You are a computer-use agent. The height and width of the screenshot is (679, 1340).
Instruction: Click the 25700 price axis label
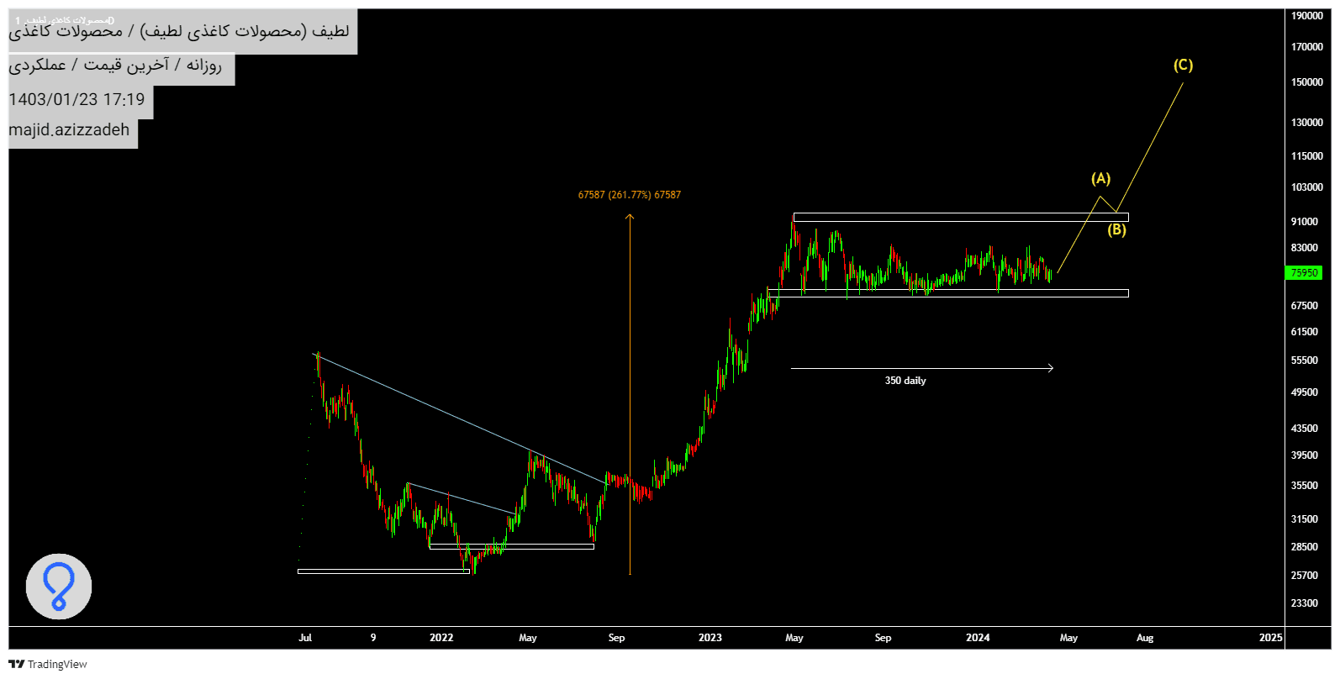click(x=1305, y=576)
